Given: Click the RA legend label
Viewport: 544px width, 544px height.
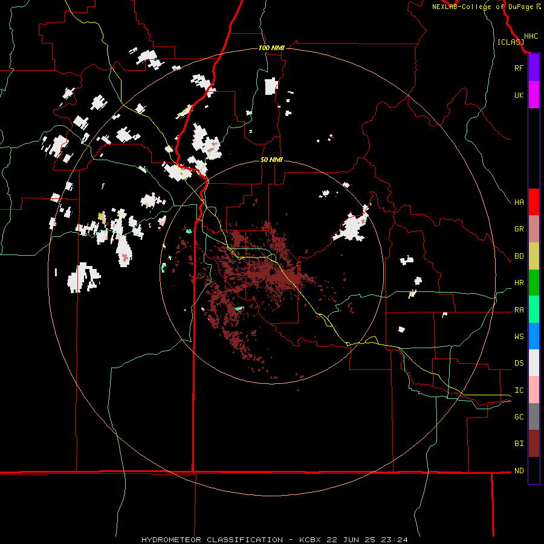Looking at the screenshot, I should [519, 310].
